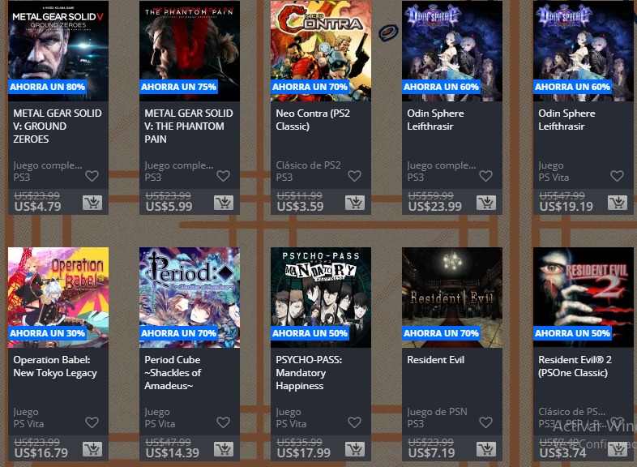637x467 pixels.
Task: Toggle wishlist heart for Ground Zeroes
Action: 92,176
